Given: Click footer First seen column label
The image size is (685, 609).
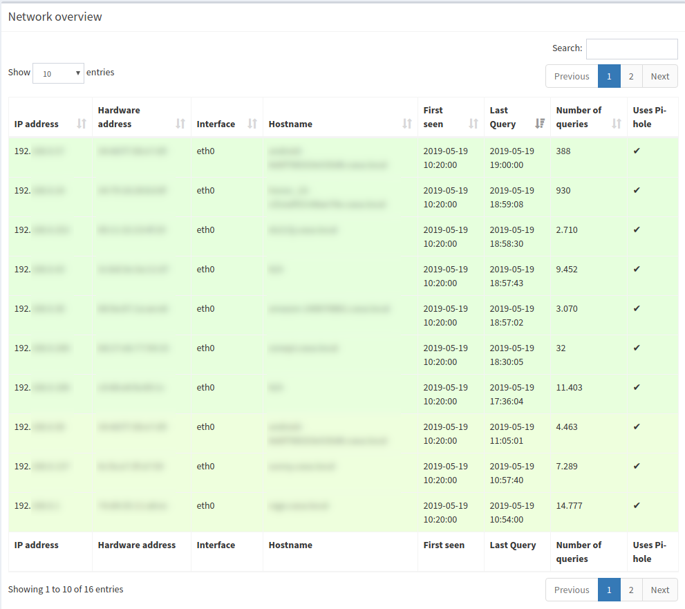Looking at the screenshot, I should 443,545.
